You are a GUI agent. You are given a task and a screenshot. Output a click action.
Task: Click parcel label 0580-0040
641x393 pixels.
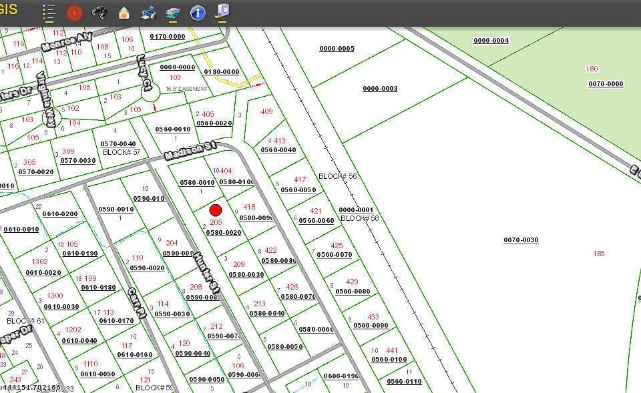tap(267, 314)
